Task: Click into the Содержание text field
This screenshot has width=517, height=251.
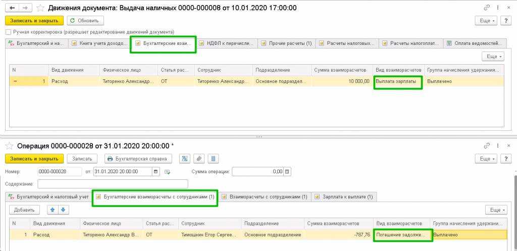Action: [113, 184]
